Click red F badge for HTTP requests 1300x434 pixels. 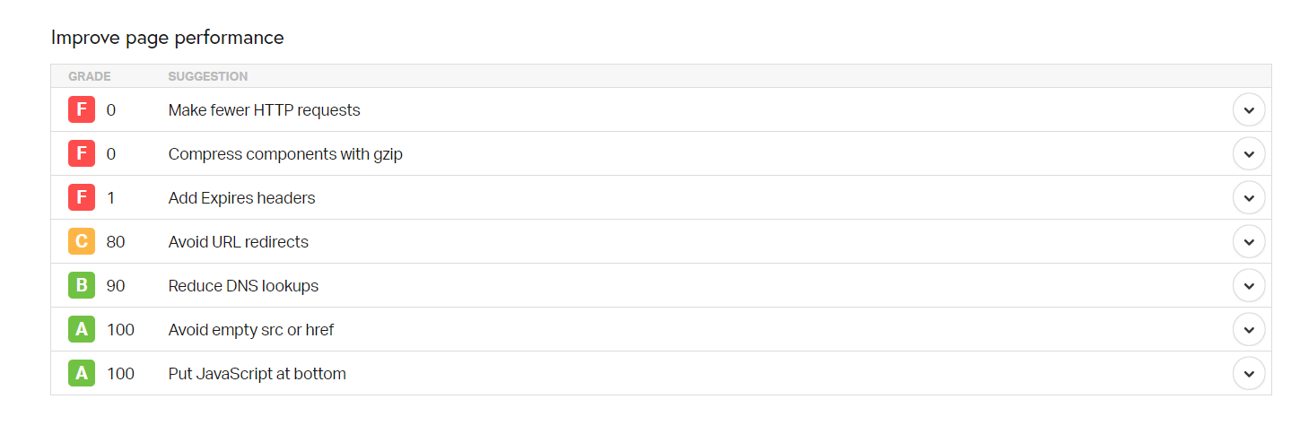pos(82,110)
